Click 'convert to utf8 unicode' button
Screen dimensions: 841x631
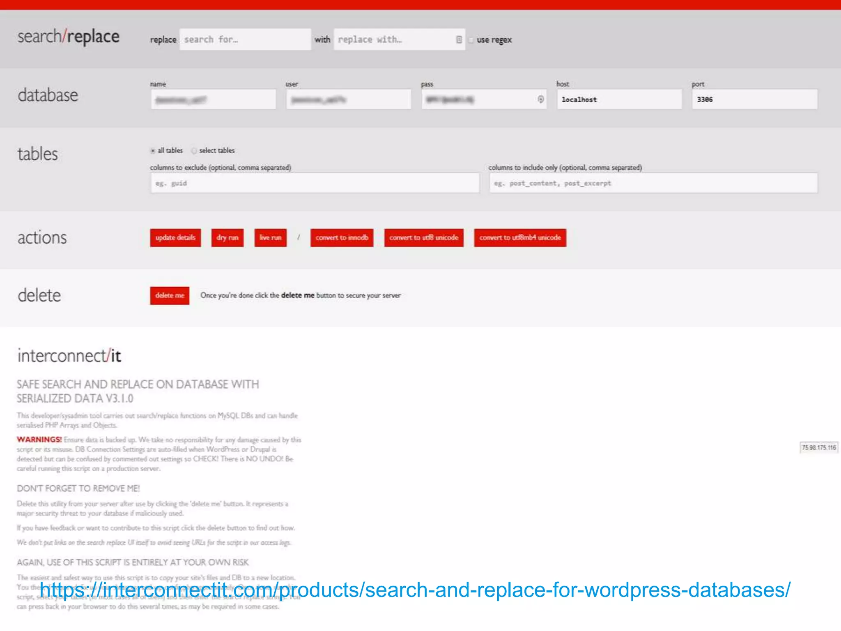tap(424, 238)
